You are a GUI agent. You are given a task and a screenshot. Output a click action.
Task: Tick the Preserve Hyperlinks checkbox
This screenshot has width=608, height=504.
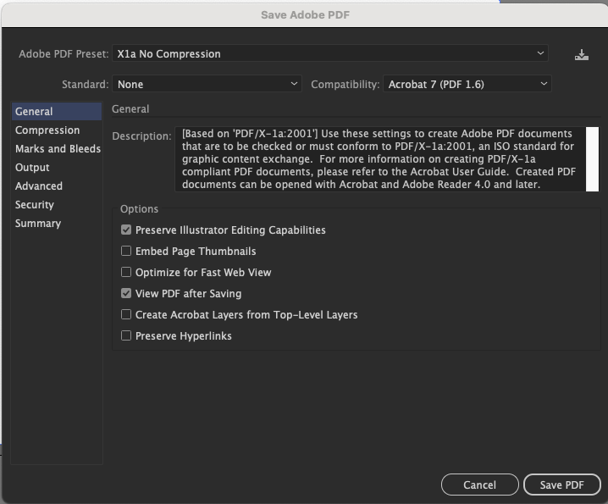126,335
